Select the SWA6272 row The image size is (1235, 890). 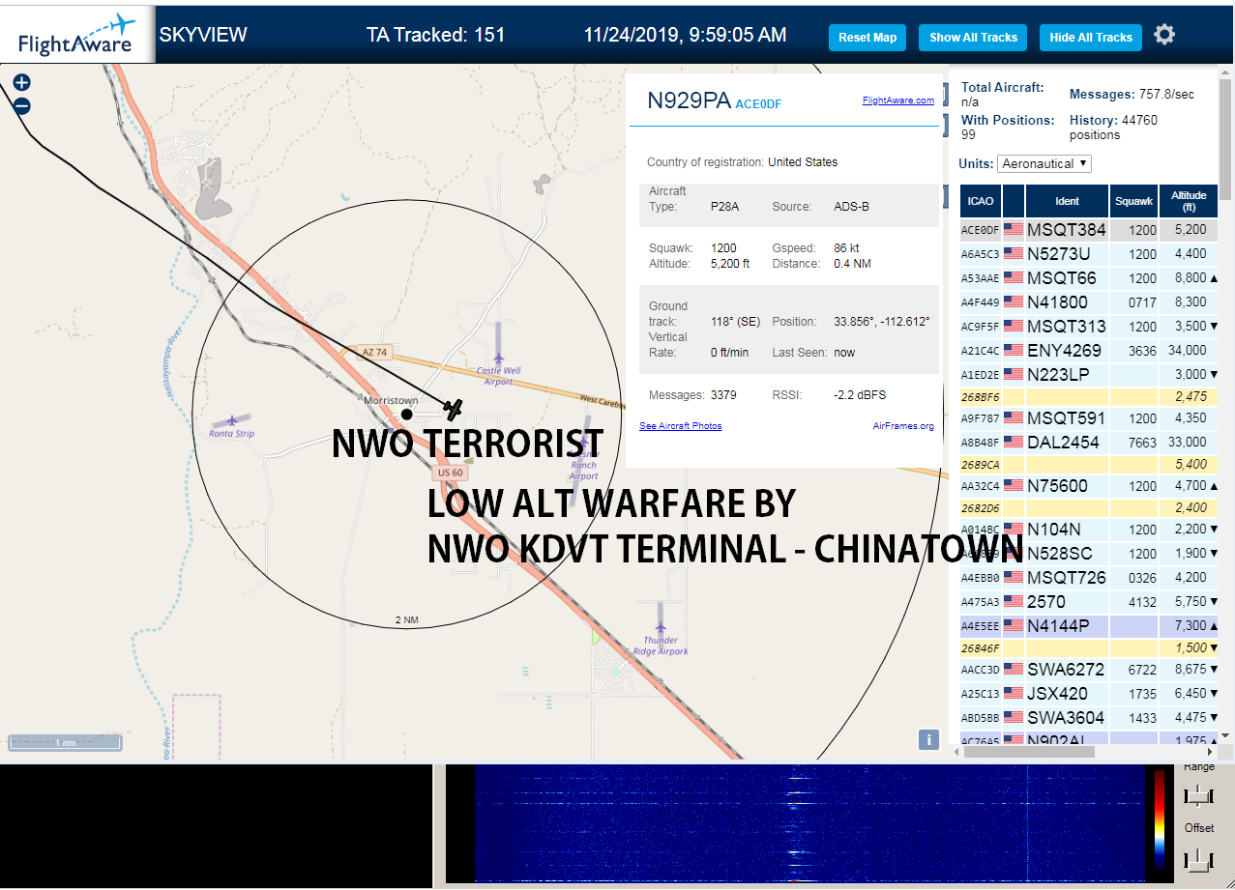(1089, 670)
